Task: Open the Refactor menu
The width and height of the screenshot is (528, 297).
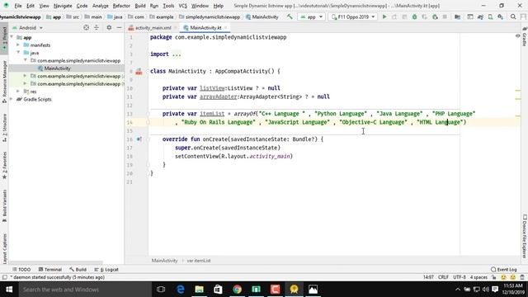Action: point(121,6)
